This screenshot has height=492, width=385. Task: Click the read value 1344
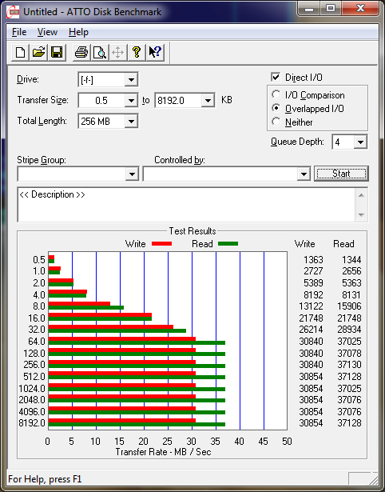tap(351, 260)
